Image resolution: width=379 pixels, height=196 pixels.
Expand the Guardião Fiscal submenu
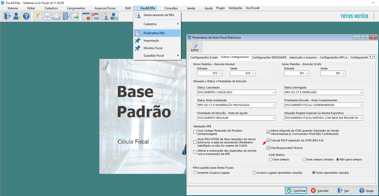[157, 56]
